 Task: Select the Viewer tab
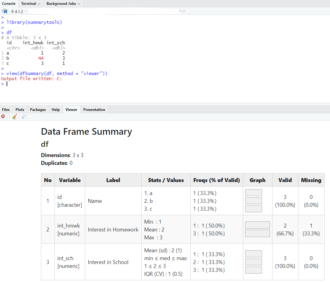click(x=71, y=110)
